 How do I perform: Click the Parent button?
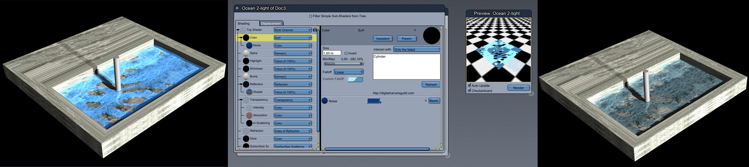407,39
